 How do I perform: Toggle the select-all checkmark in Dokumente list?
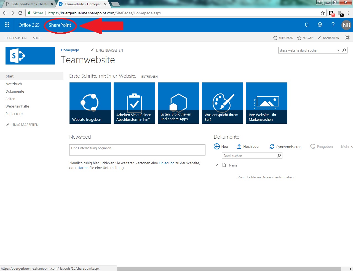[217, 165]
